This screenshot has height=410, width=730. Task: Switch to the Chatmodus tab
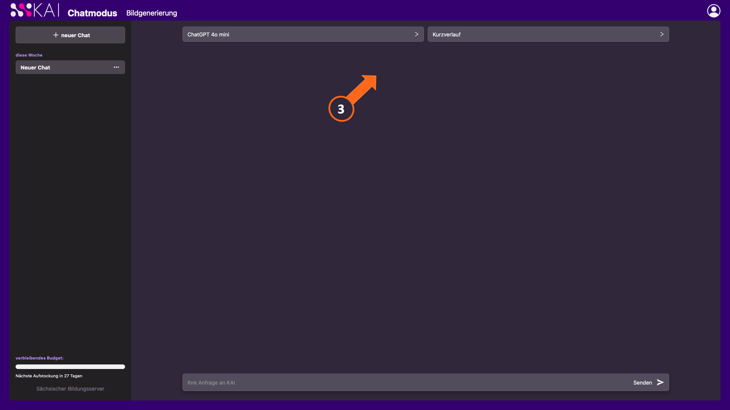coord(92,13)
